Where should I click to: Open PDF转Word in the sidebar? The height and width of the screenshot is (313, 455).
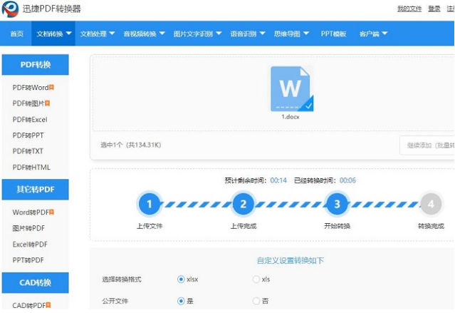click(31, 88)
